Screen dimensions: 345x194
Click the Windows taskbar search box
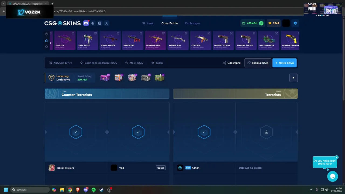pos(30,190)
